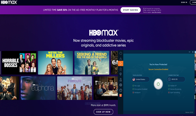Toggle the central VPN power button off
The height and width of the screenshot is (116, 196).
(158, 84)
